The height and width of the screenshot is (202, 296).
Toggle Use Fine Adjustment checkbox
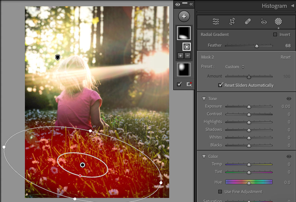(x=221, y=192)
